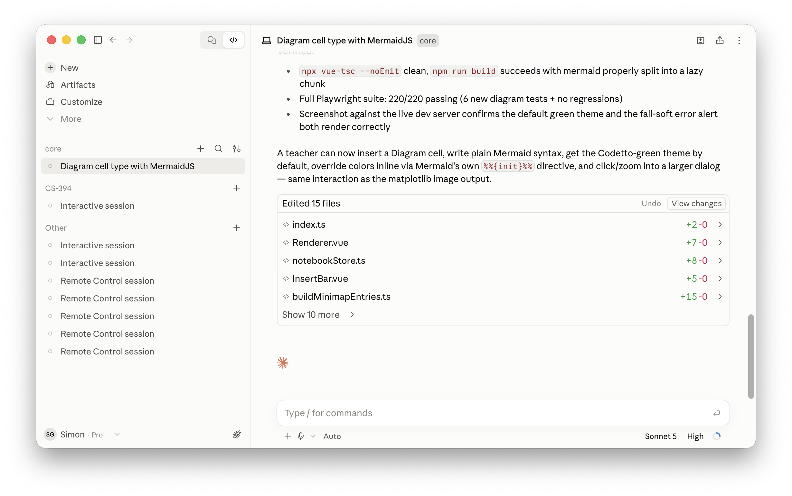Viewport: 792px width, 496px height.
Task: Open the three-dot more options menu
Action: click(739, 40)
